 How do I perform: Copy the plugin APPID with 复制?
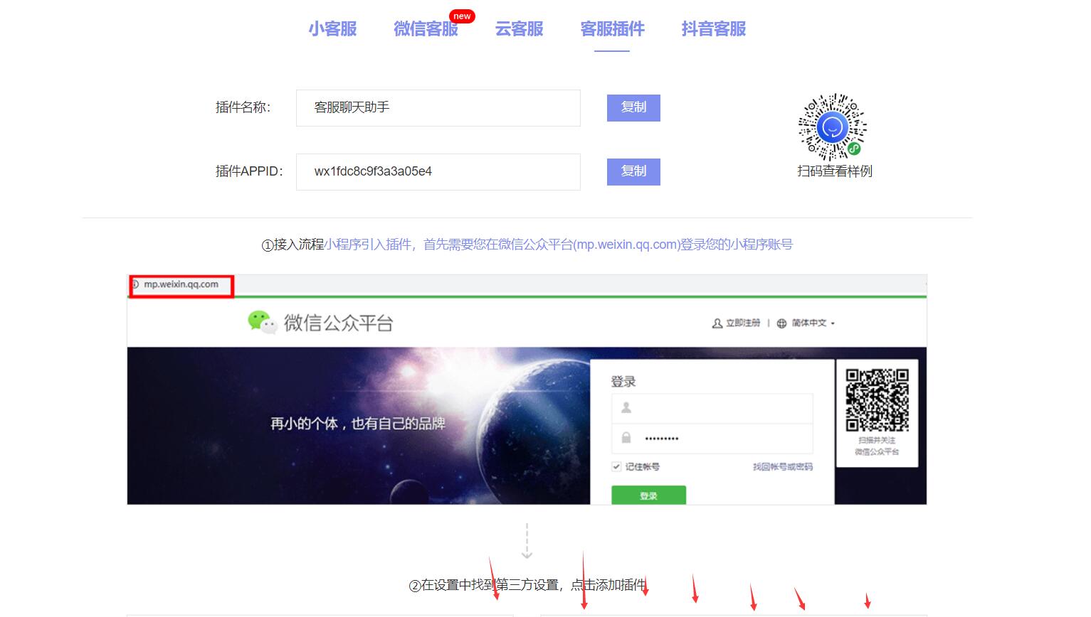(633, 172)
